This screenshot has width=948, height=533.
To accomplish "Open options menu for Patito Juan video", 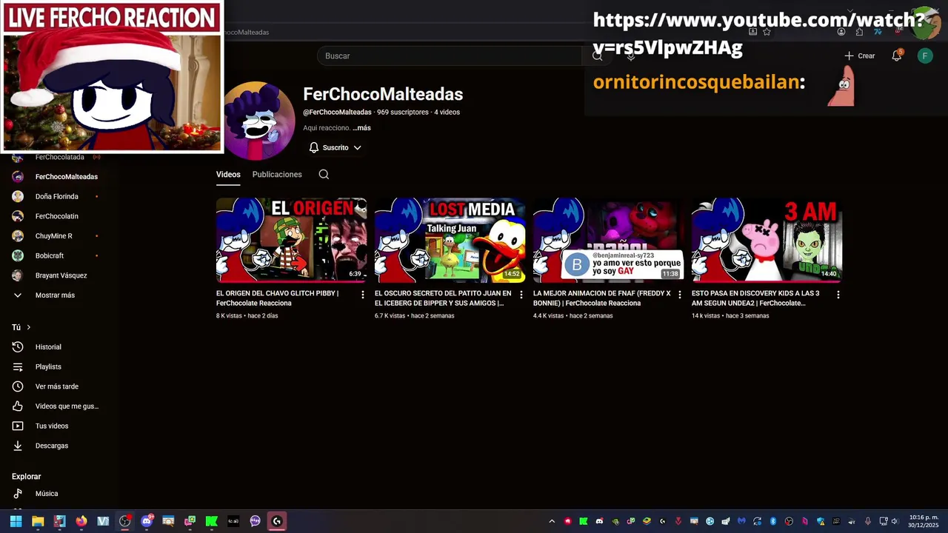I will [x=521, y=295].
